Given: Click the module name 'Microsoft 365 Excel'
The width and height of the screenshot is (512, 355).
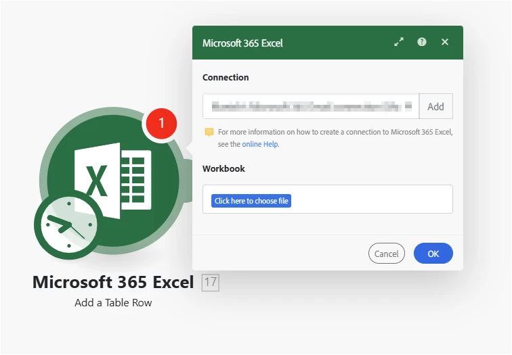Looking at the screenshot, I should point(113,282).
